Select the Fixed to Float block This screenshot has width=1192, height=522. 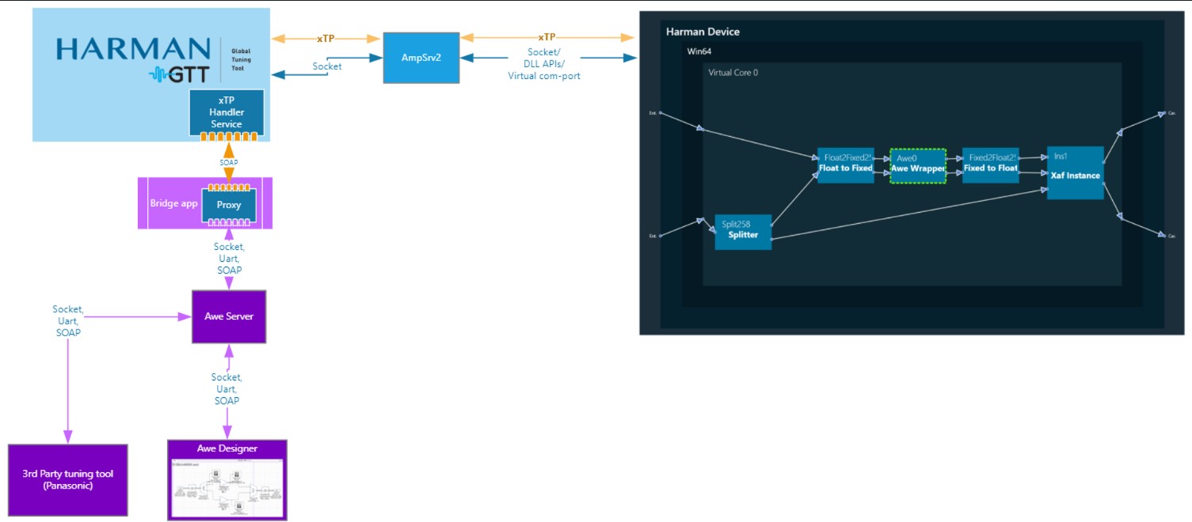click(x=991, y=165)
